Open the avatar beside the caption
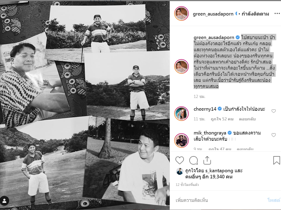This screenshot has width=281, height=210. click(x=181, y=67)
